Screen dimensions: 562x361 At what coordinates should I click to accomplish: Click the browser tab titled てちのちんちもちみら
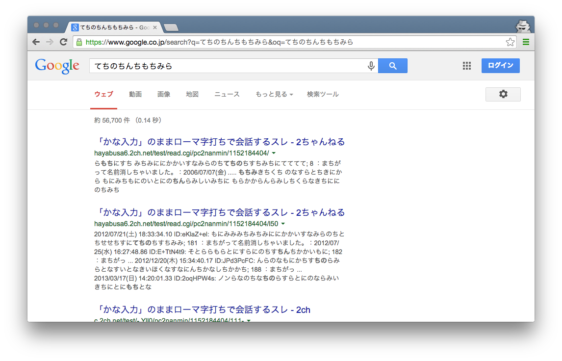click(x=114, y=27)
